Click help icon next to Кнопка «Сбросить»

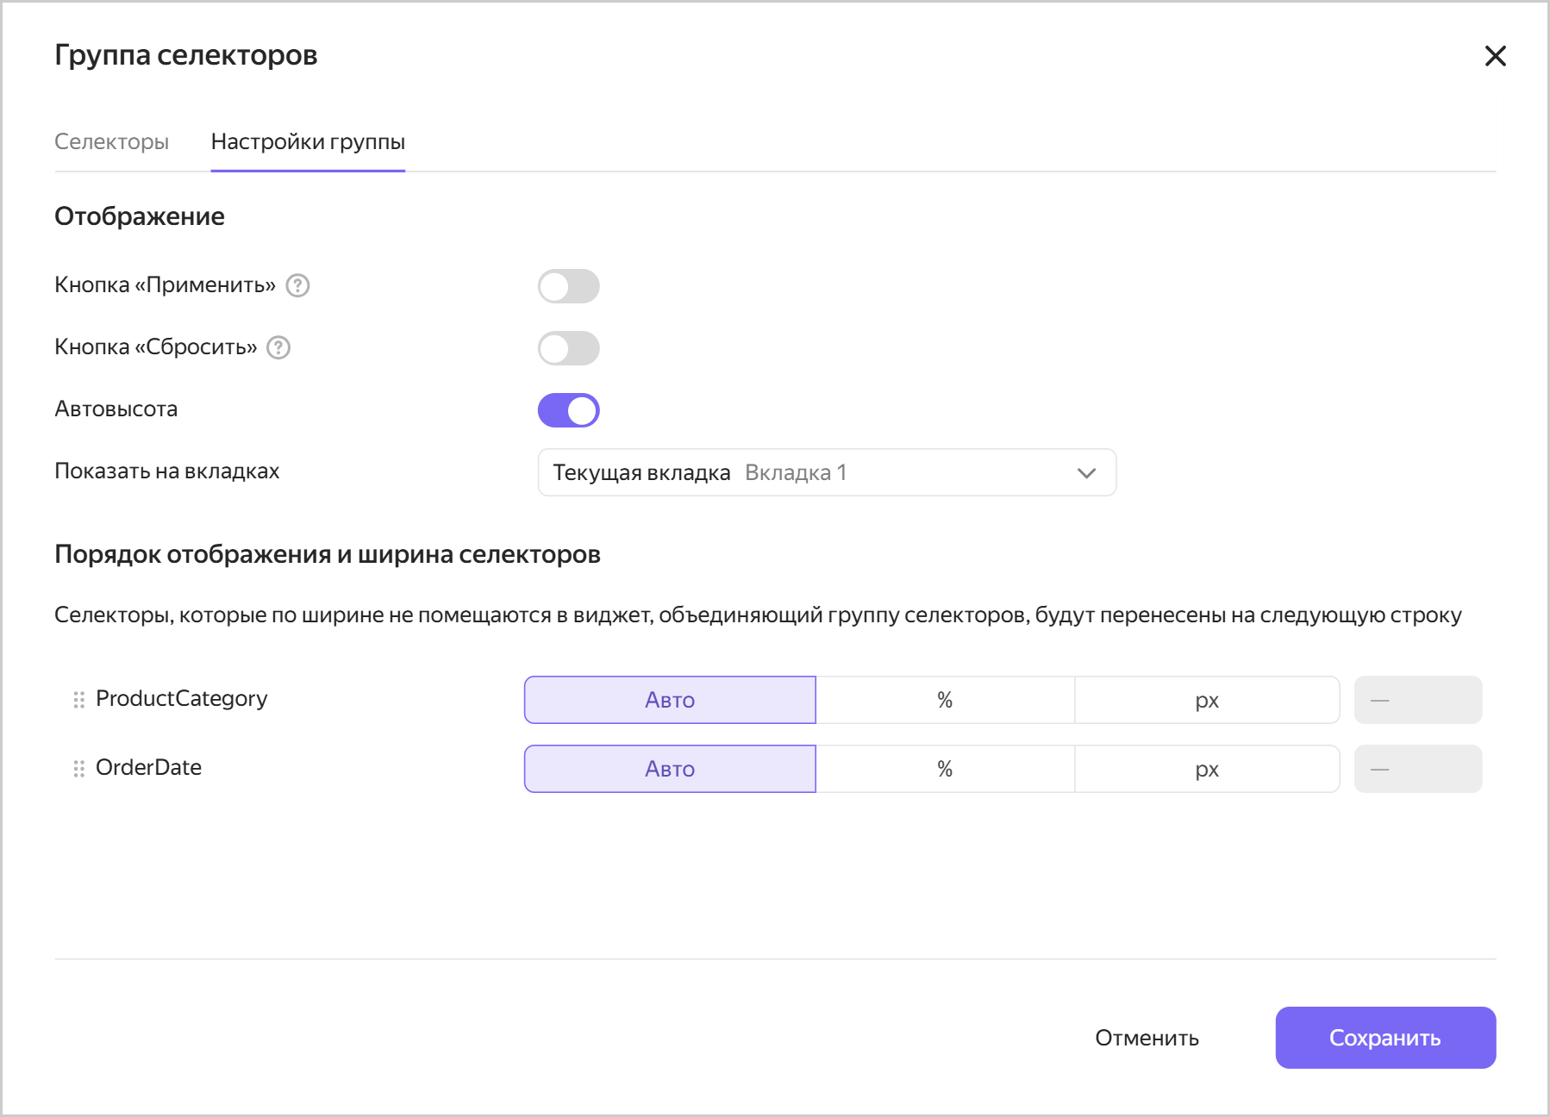(x=278, y=347)
